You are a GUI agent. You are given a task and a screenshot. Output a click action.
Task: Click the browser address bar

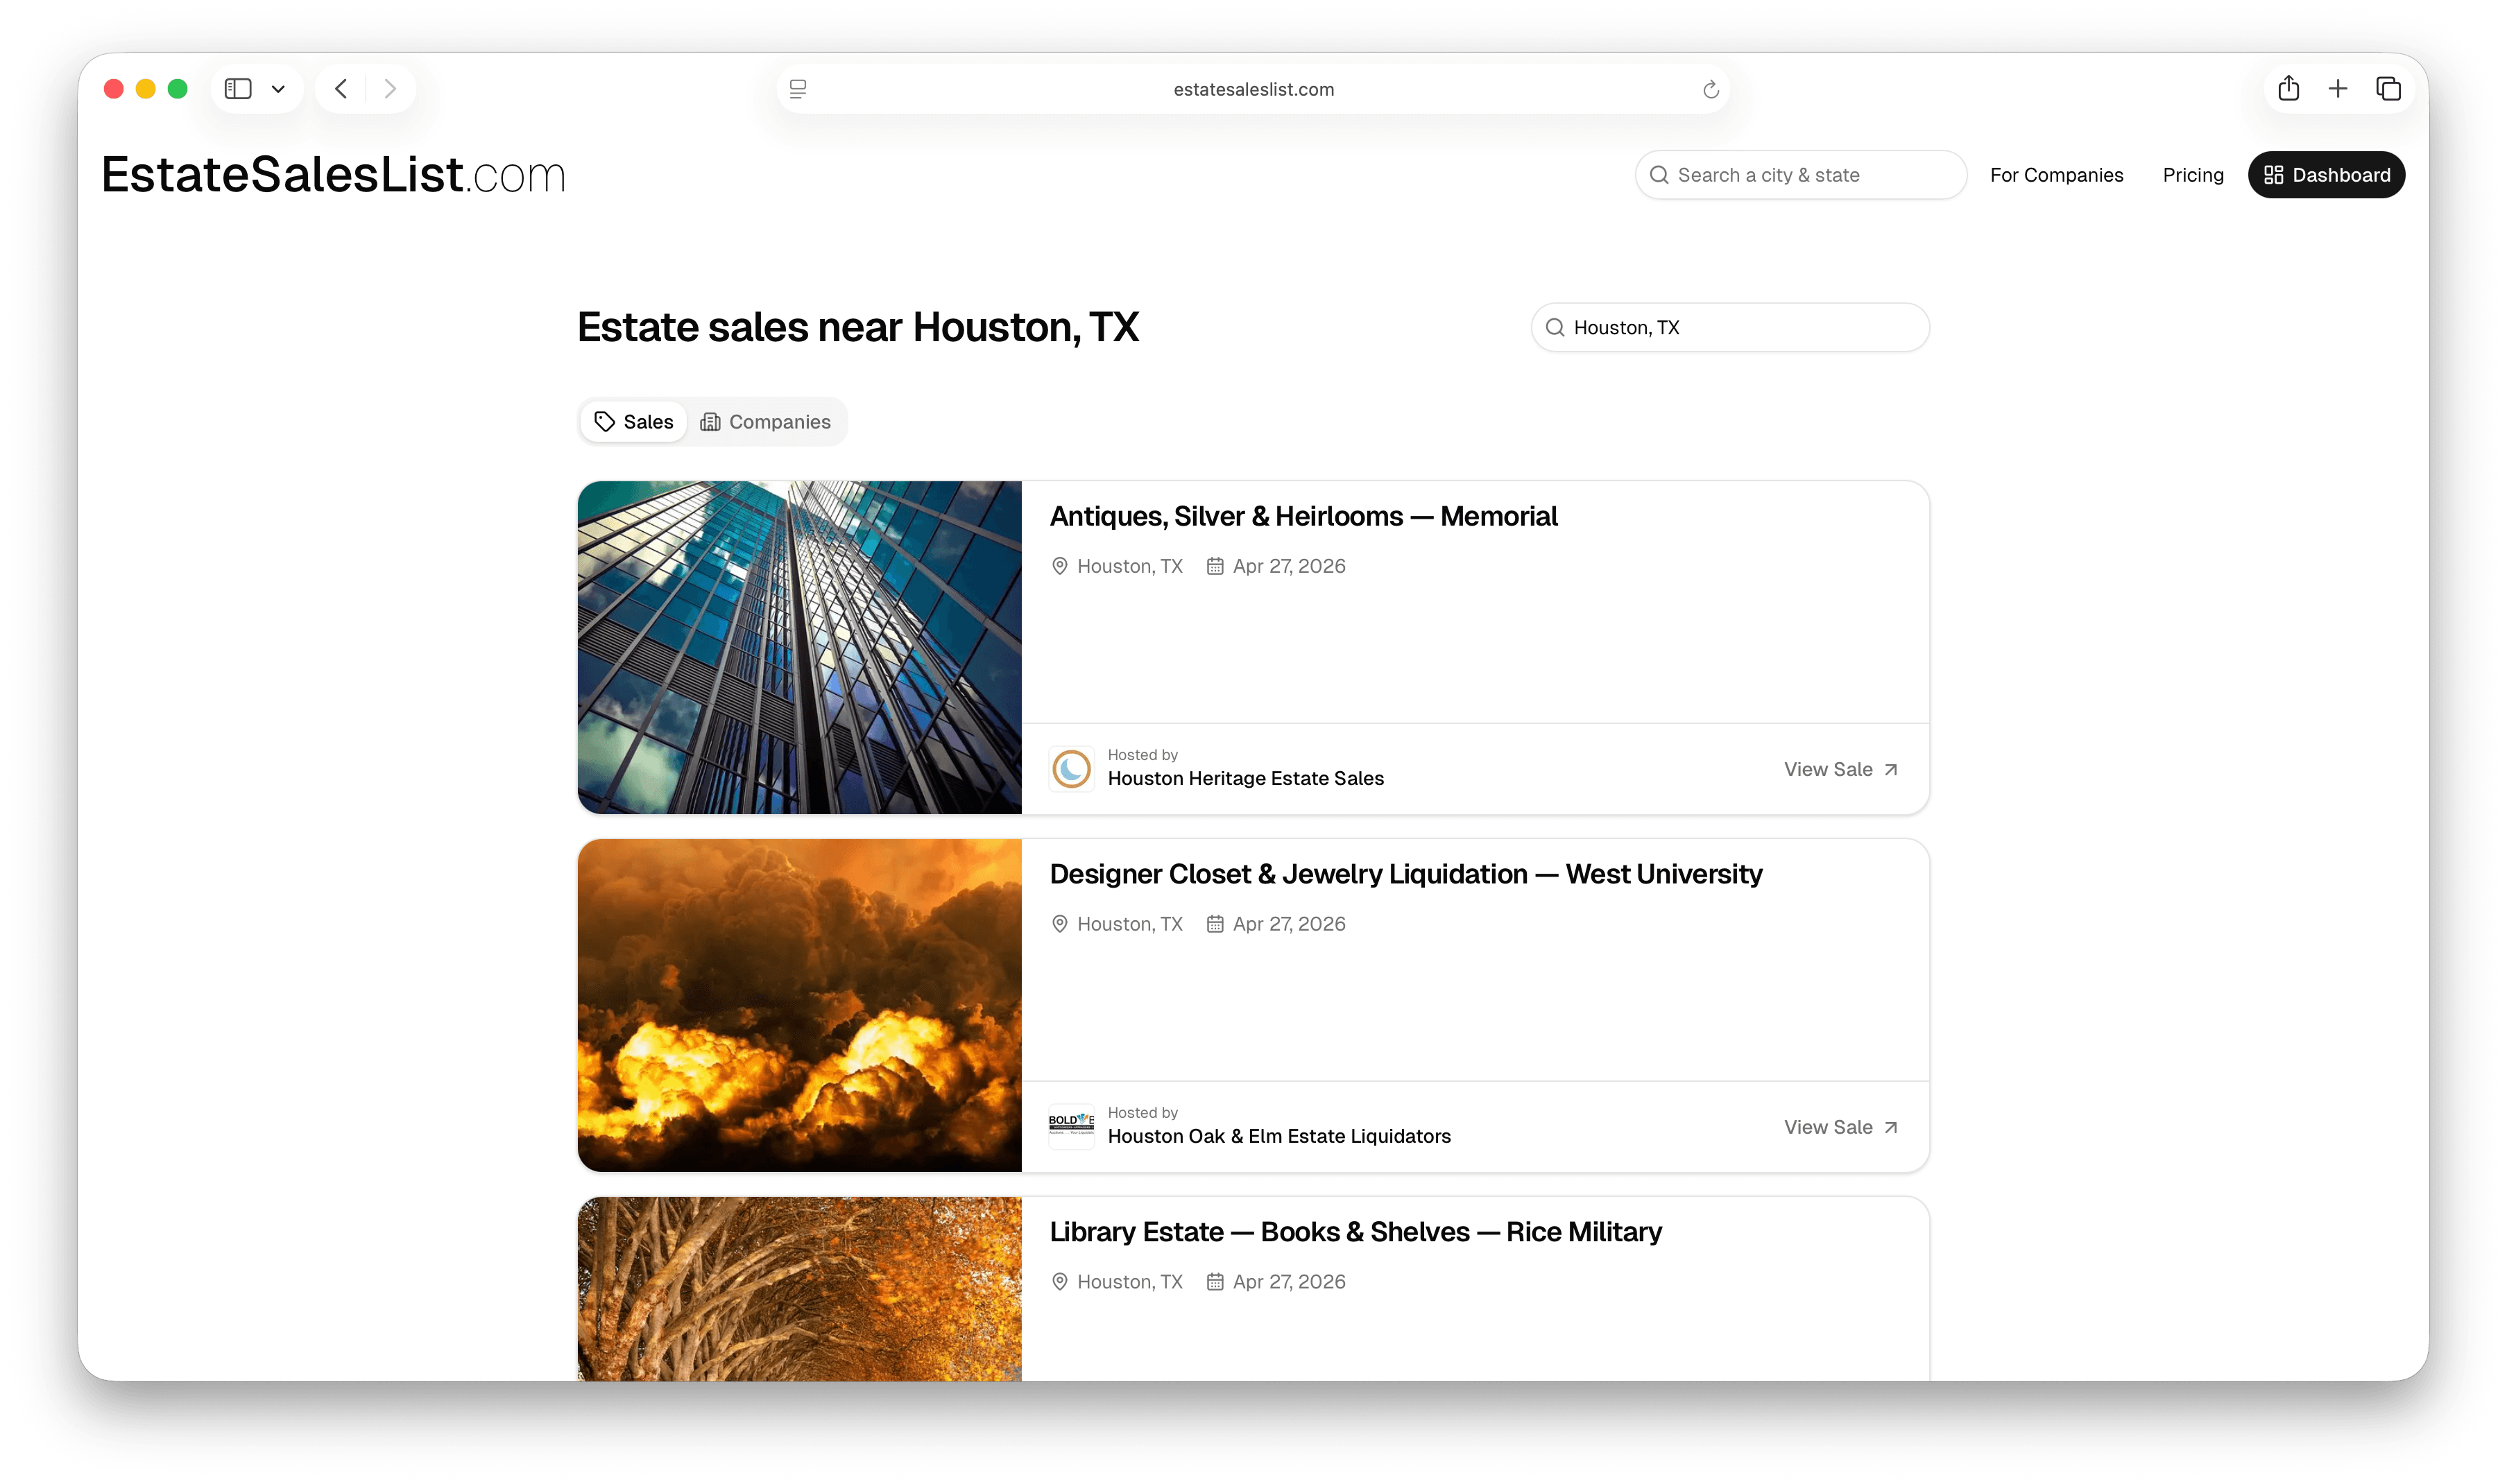(x=1253, y=88)
